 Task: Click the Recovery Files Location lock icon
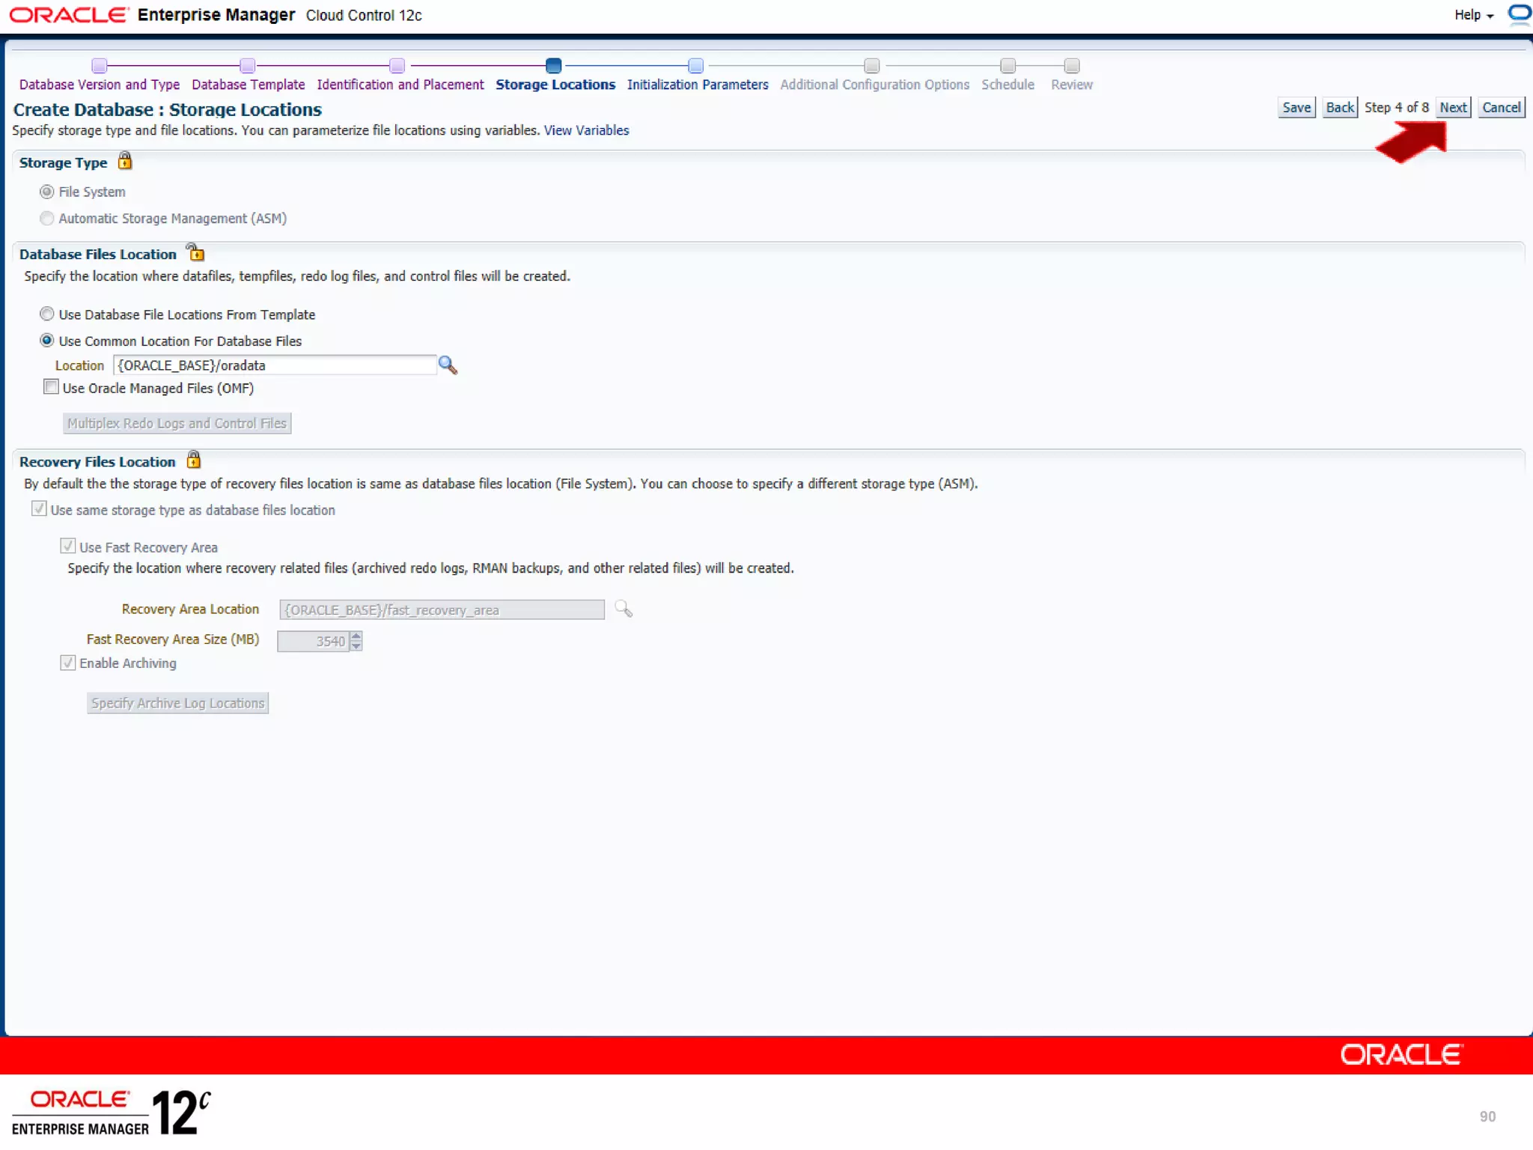193,460
